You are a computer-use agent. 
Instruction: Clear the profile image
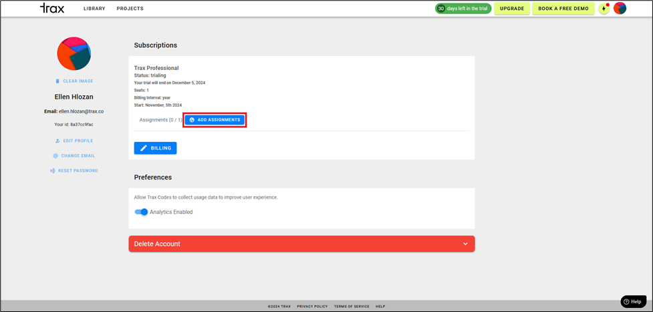point(74,81)
